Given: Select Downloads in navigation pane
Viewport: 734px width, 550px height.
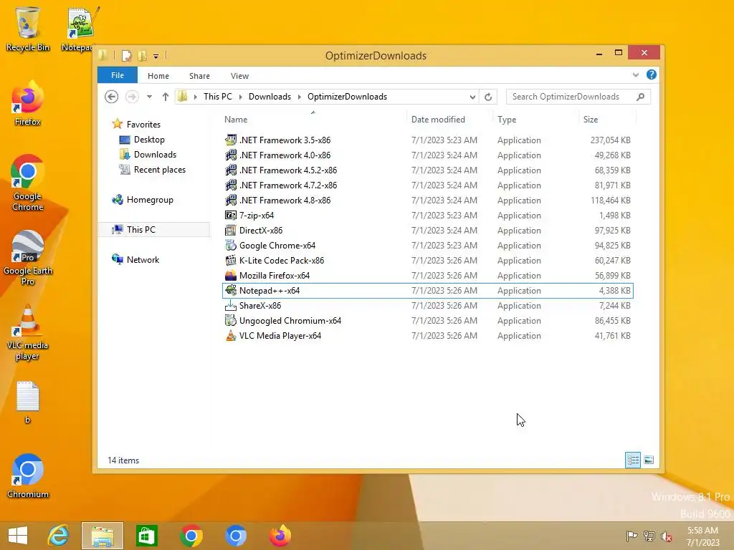Looking at the screenshot, I should [155, 155].
